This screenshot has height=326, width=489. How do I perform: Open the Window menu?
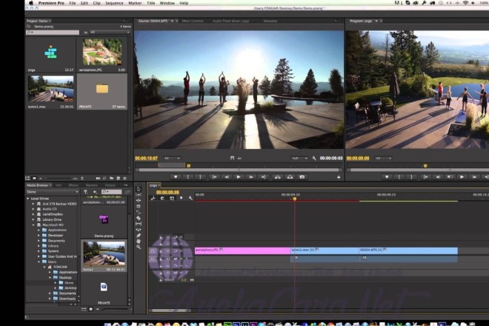point(167,3)
